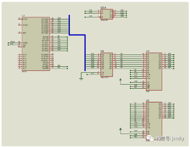Select the U1 microcontroller component body
Image resolution: width=190 pixels, height=147 pixels.
click(36, 44)
